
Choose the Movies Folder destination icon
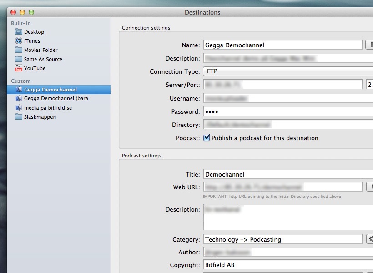tap(19, 50)
